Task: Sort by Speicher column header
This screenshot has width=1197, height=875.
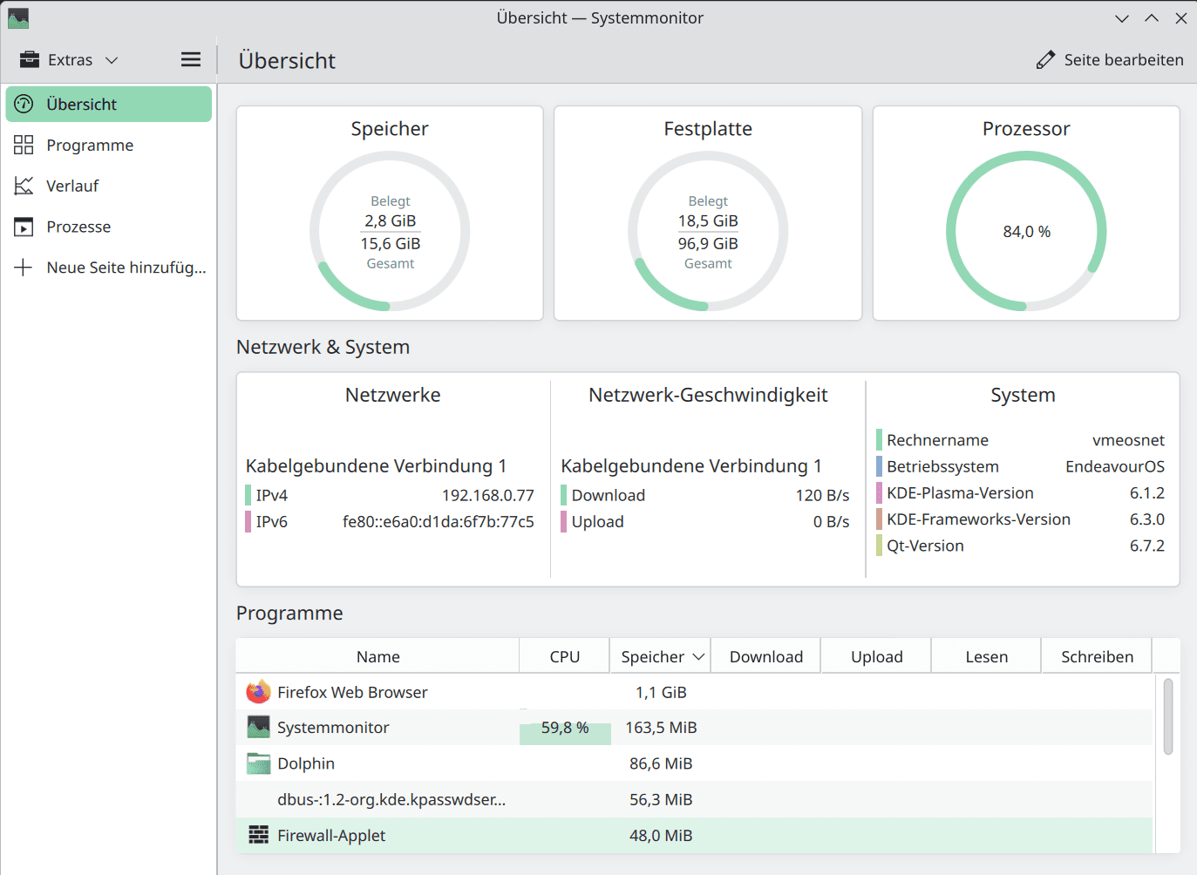Action: (660, 656)
